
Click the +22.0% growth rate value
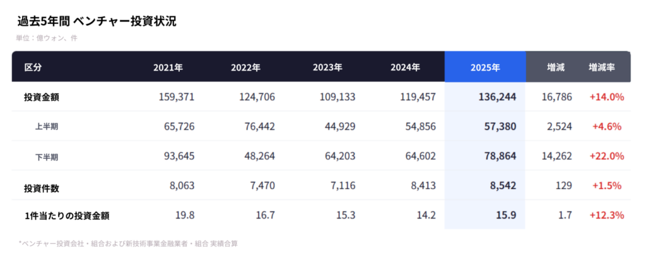[606, 156]
